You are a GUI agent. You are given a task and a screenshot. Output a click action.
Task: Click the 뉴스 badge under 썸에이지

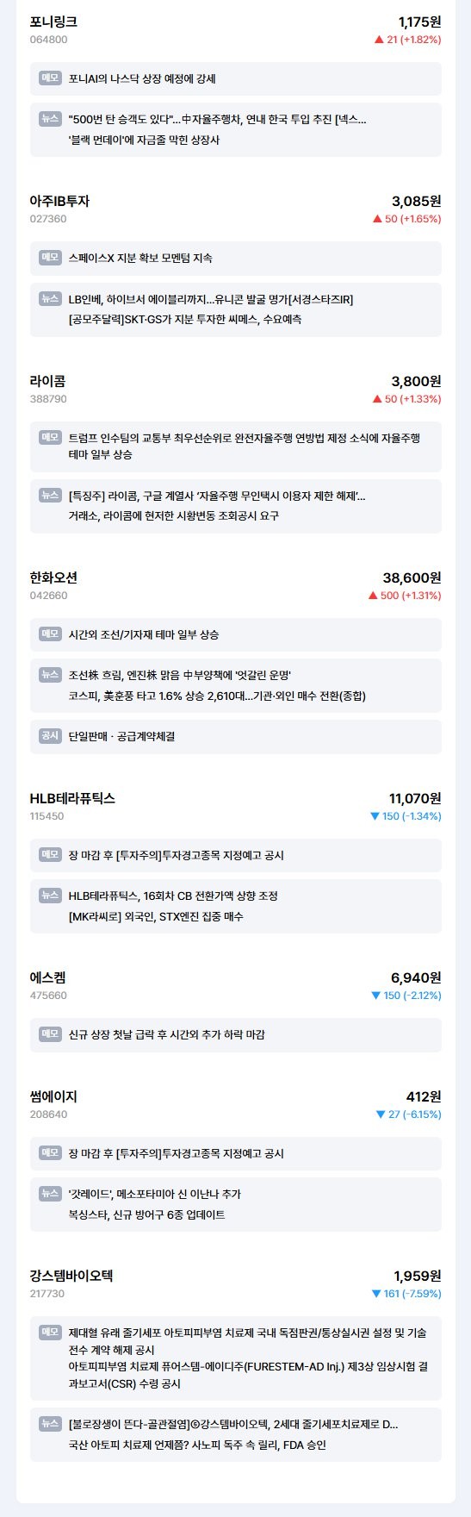click(50, 1193)
